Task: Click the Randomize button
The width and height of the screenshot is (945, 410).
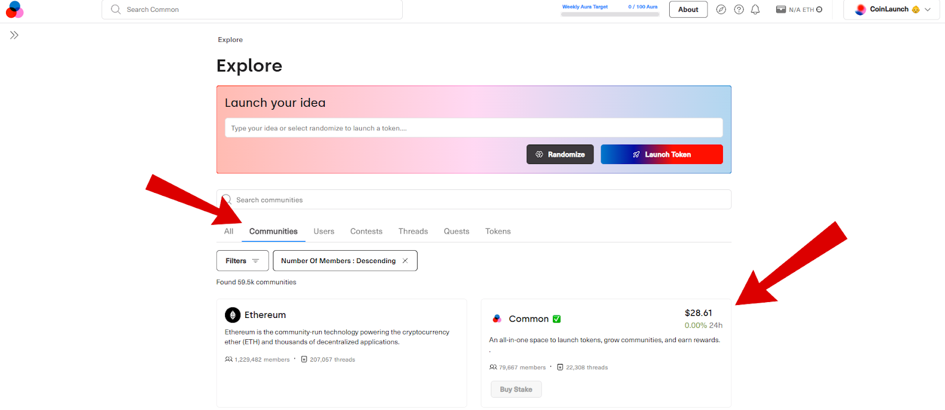Action: click(560, 155)
